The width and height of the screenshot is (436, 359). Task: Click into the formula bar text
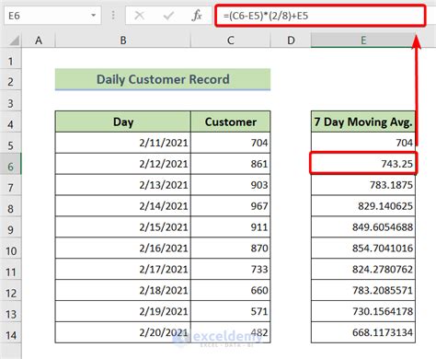320,16
